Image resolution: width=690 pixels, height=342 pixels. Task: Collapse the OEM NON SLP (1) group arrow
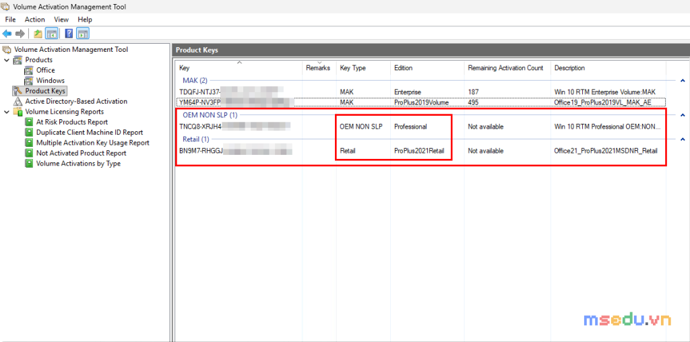click(x=683, y=115)
